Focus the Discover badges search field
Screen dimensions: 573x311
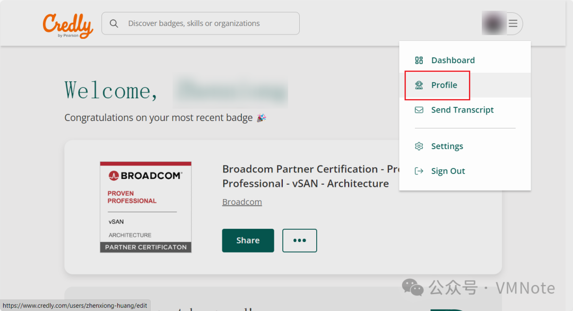pyautogui.click(x=200, y=23)
